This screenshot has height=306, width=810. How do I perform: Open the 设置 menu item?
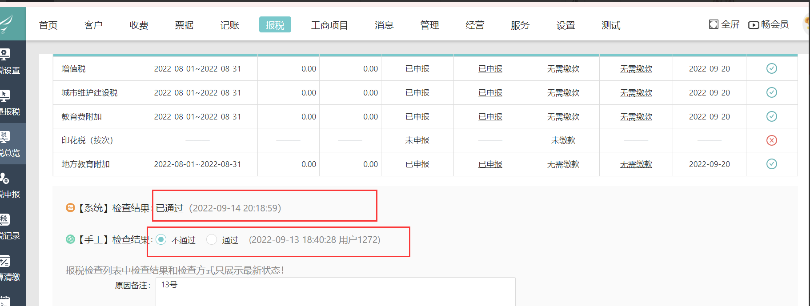[x=565, y=25]
